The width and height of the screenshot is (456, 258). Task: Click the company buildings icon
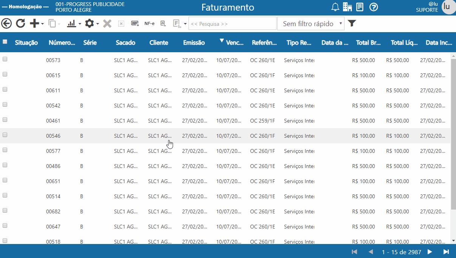coord(348,7)
